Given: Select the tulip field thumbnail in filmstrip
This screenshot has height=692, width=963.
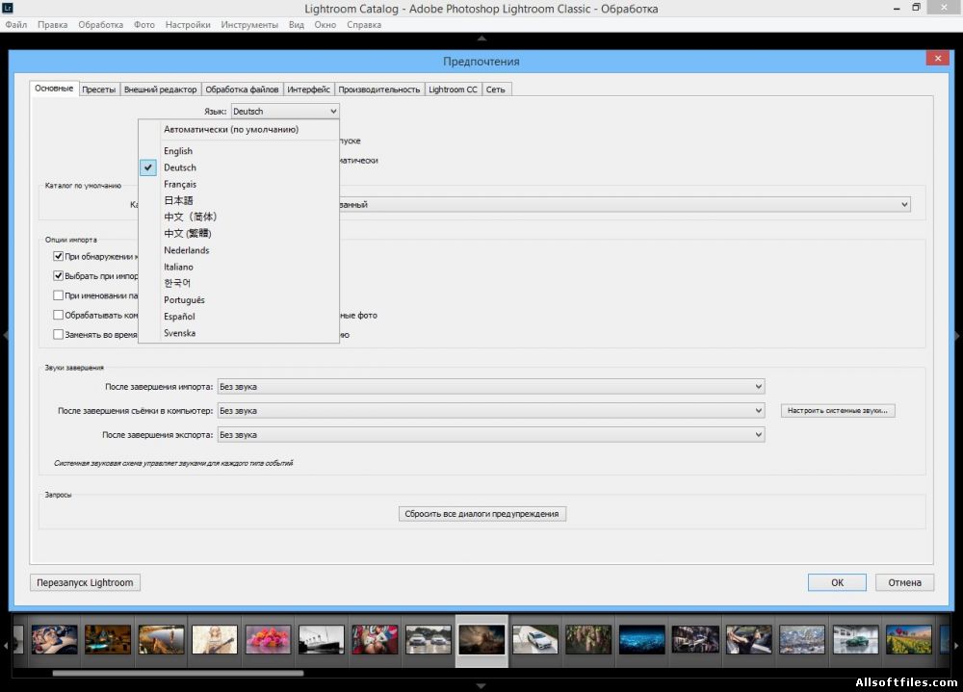Looking at the screenshot, I should click(908, 639).
